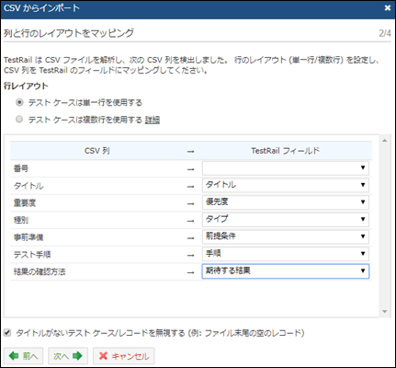Close the CSV import dialog
396x368 pixels.
(388, 8)
